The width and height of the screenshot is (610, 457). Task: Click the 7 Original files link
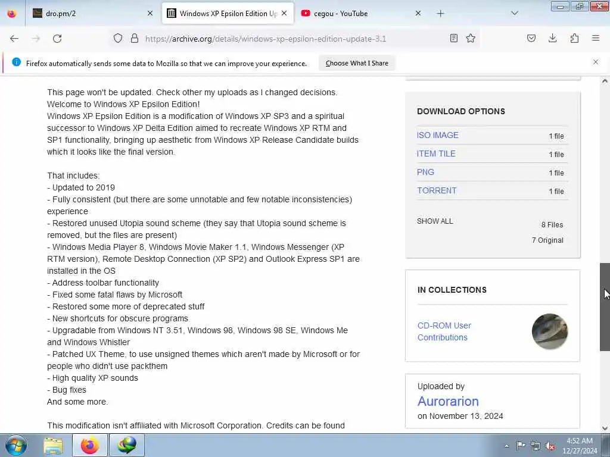[547, 240]
